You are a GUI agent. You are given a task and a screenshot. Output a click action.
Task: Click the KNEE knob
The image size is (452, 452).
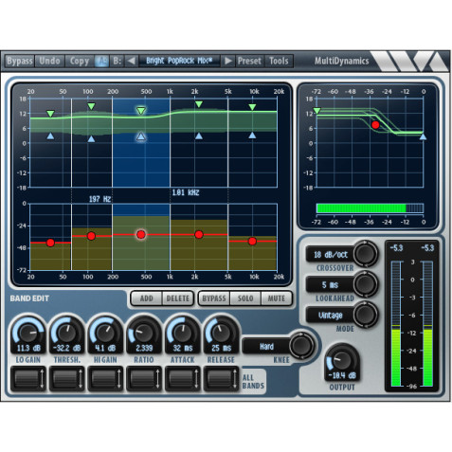(x=301, y=345)
